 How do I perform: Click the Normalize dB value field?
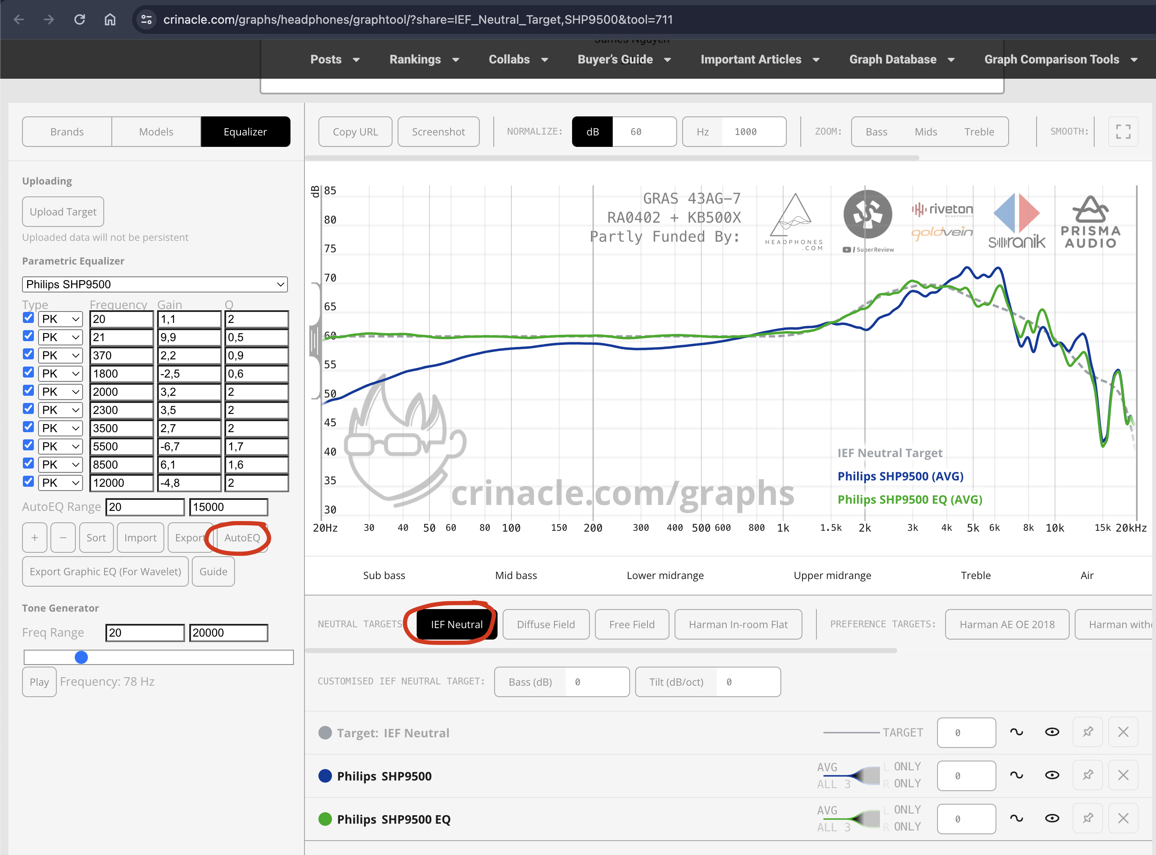click(644, 132)
